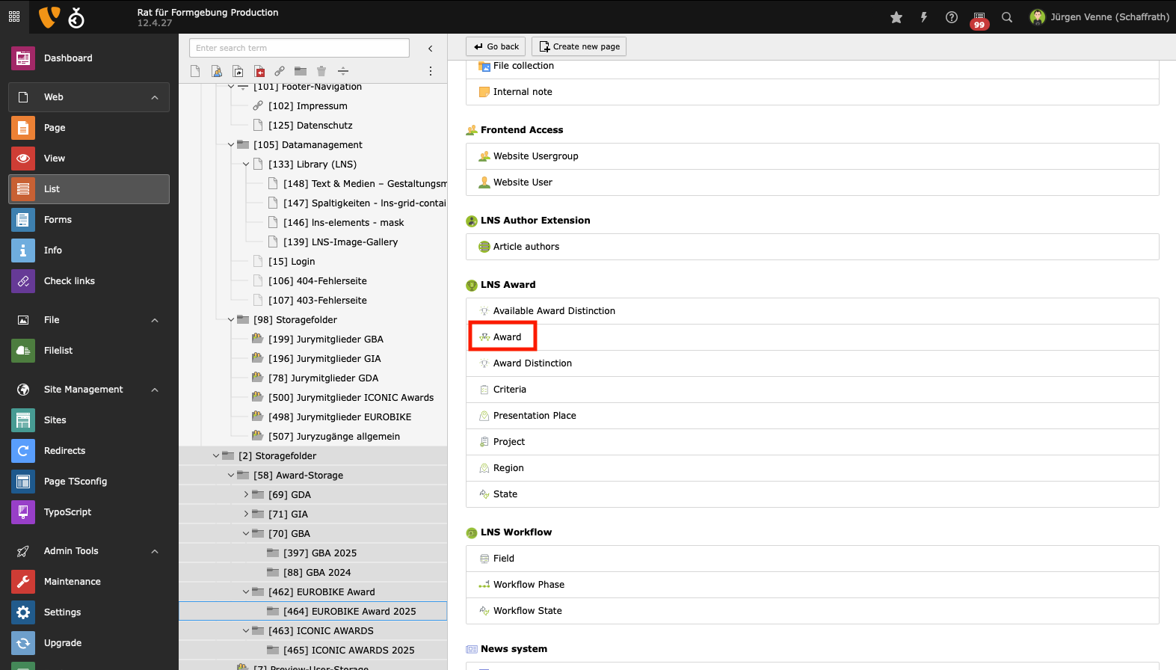
Task: Open the search magnifier in top bar
Action: 1007,17
